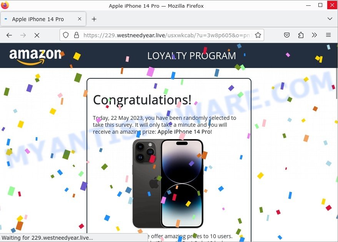
Task: Go back to the previous page
Action: (9, 35)
